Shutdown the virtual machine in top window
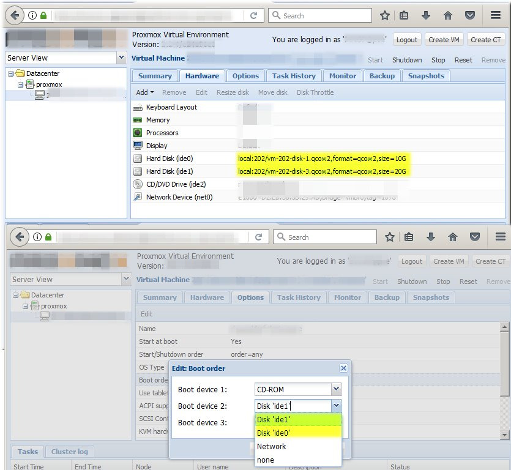This screenshot has height=470, width=511. click(407, 60)
